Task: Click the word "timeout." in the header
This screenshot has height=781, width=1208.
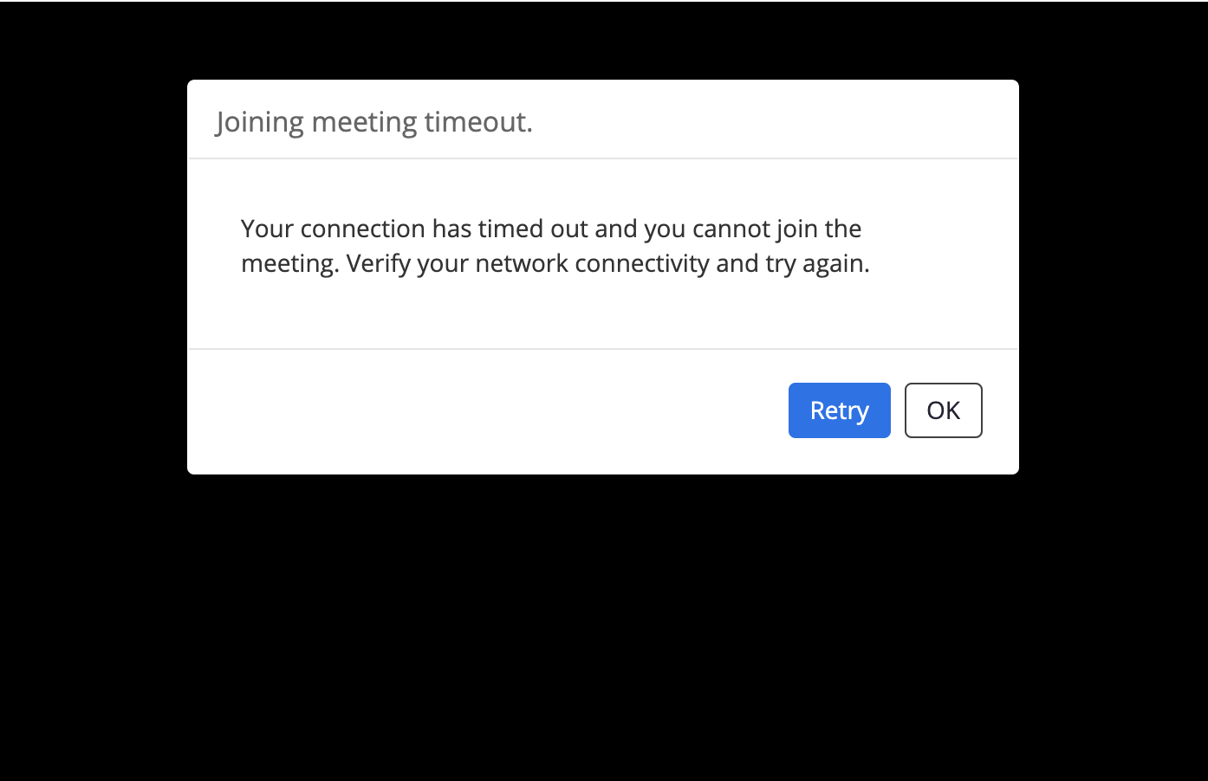Action: tap(478, 122)
